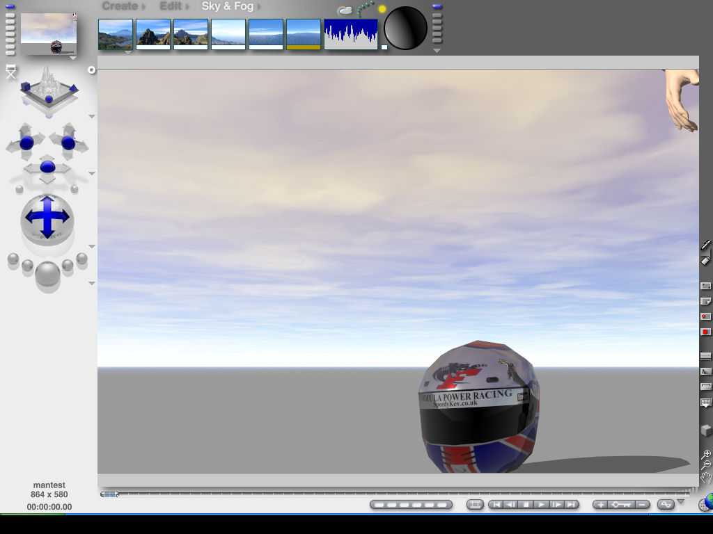Click the time scrubber handle
This screenshot has height=534, width=713.
[x=109, y=494]
